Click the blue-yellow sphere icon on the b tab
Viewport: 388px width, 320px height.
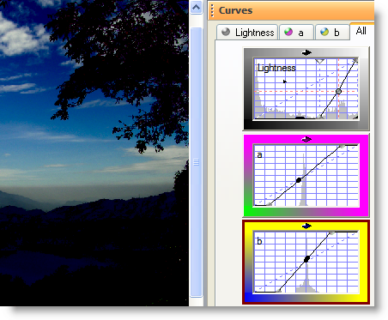pyautogui.click(x=324, y=32)
